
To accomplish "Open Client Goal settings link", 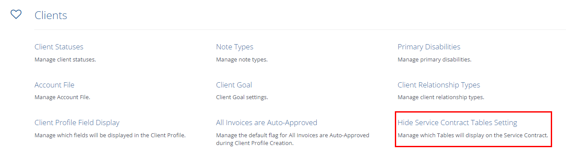I will point(234,85).
